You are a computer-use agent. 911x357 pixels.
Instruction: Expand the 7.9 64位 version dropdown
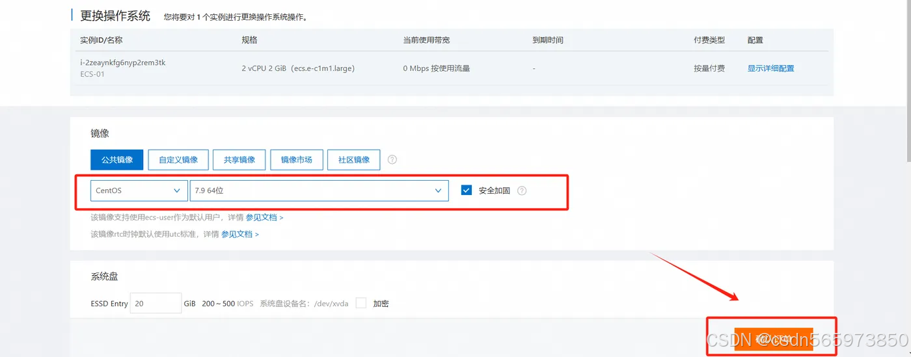[x=319, y=191]
